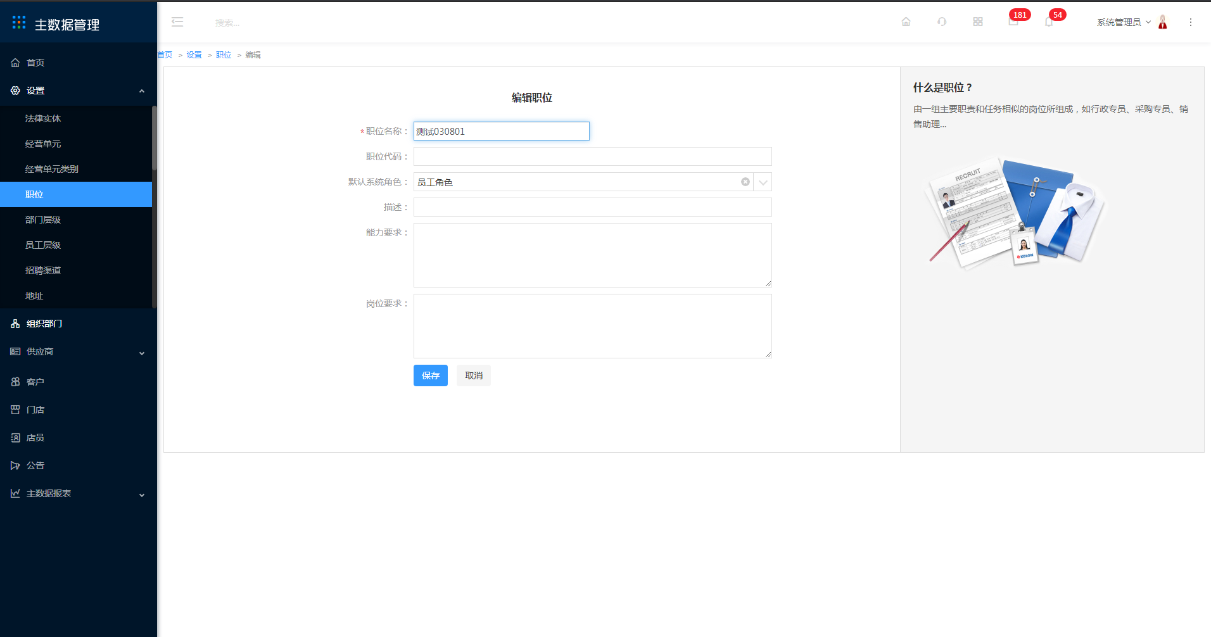Collapse the sidebar with the hamburger toggle
Viewport: 1211px width, 637px height.
[177, 22]
